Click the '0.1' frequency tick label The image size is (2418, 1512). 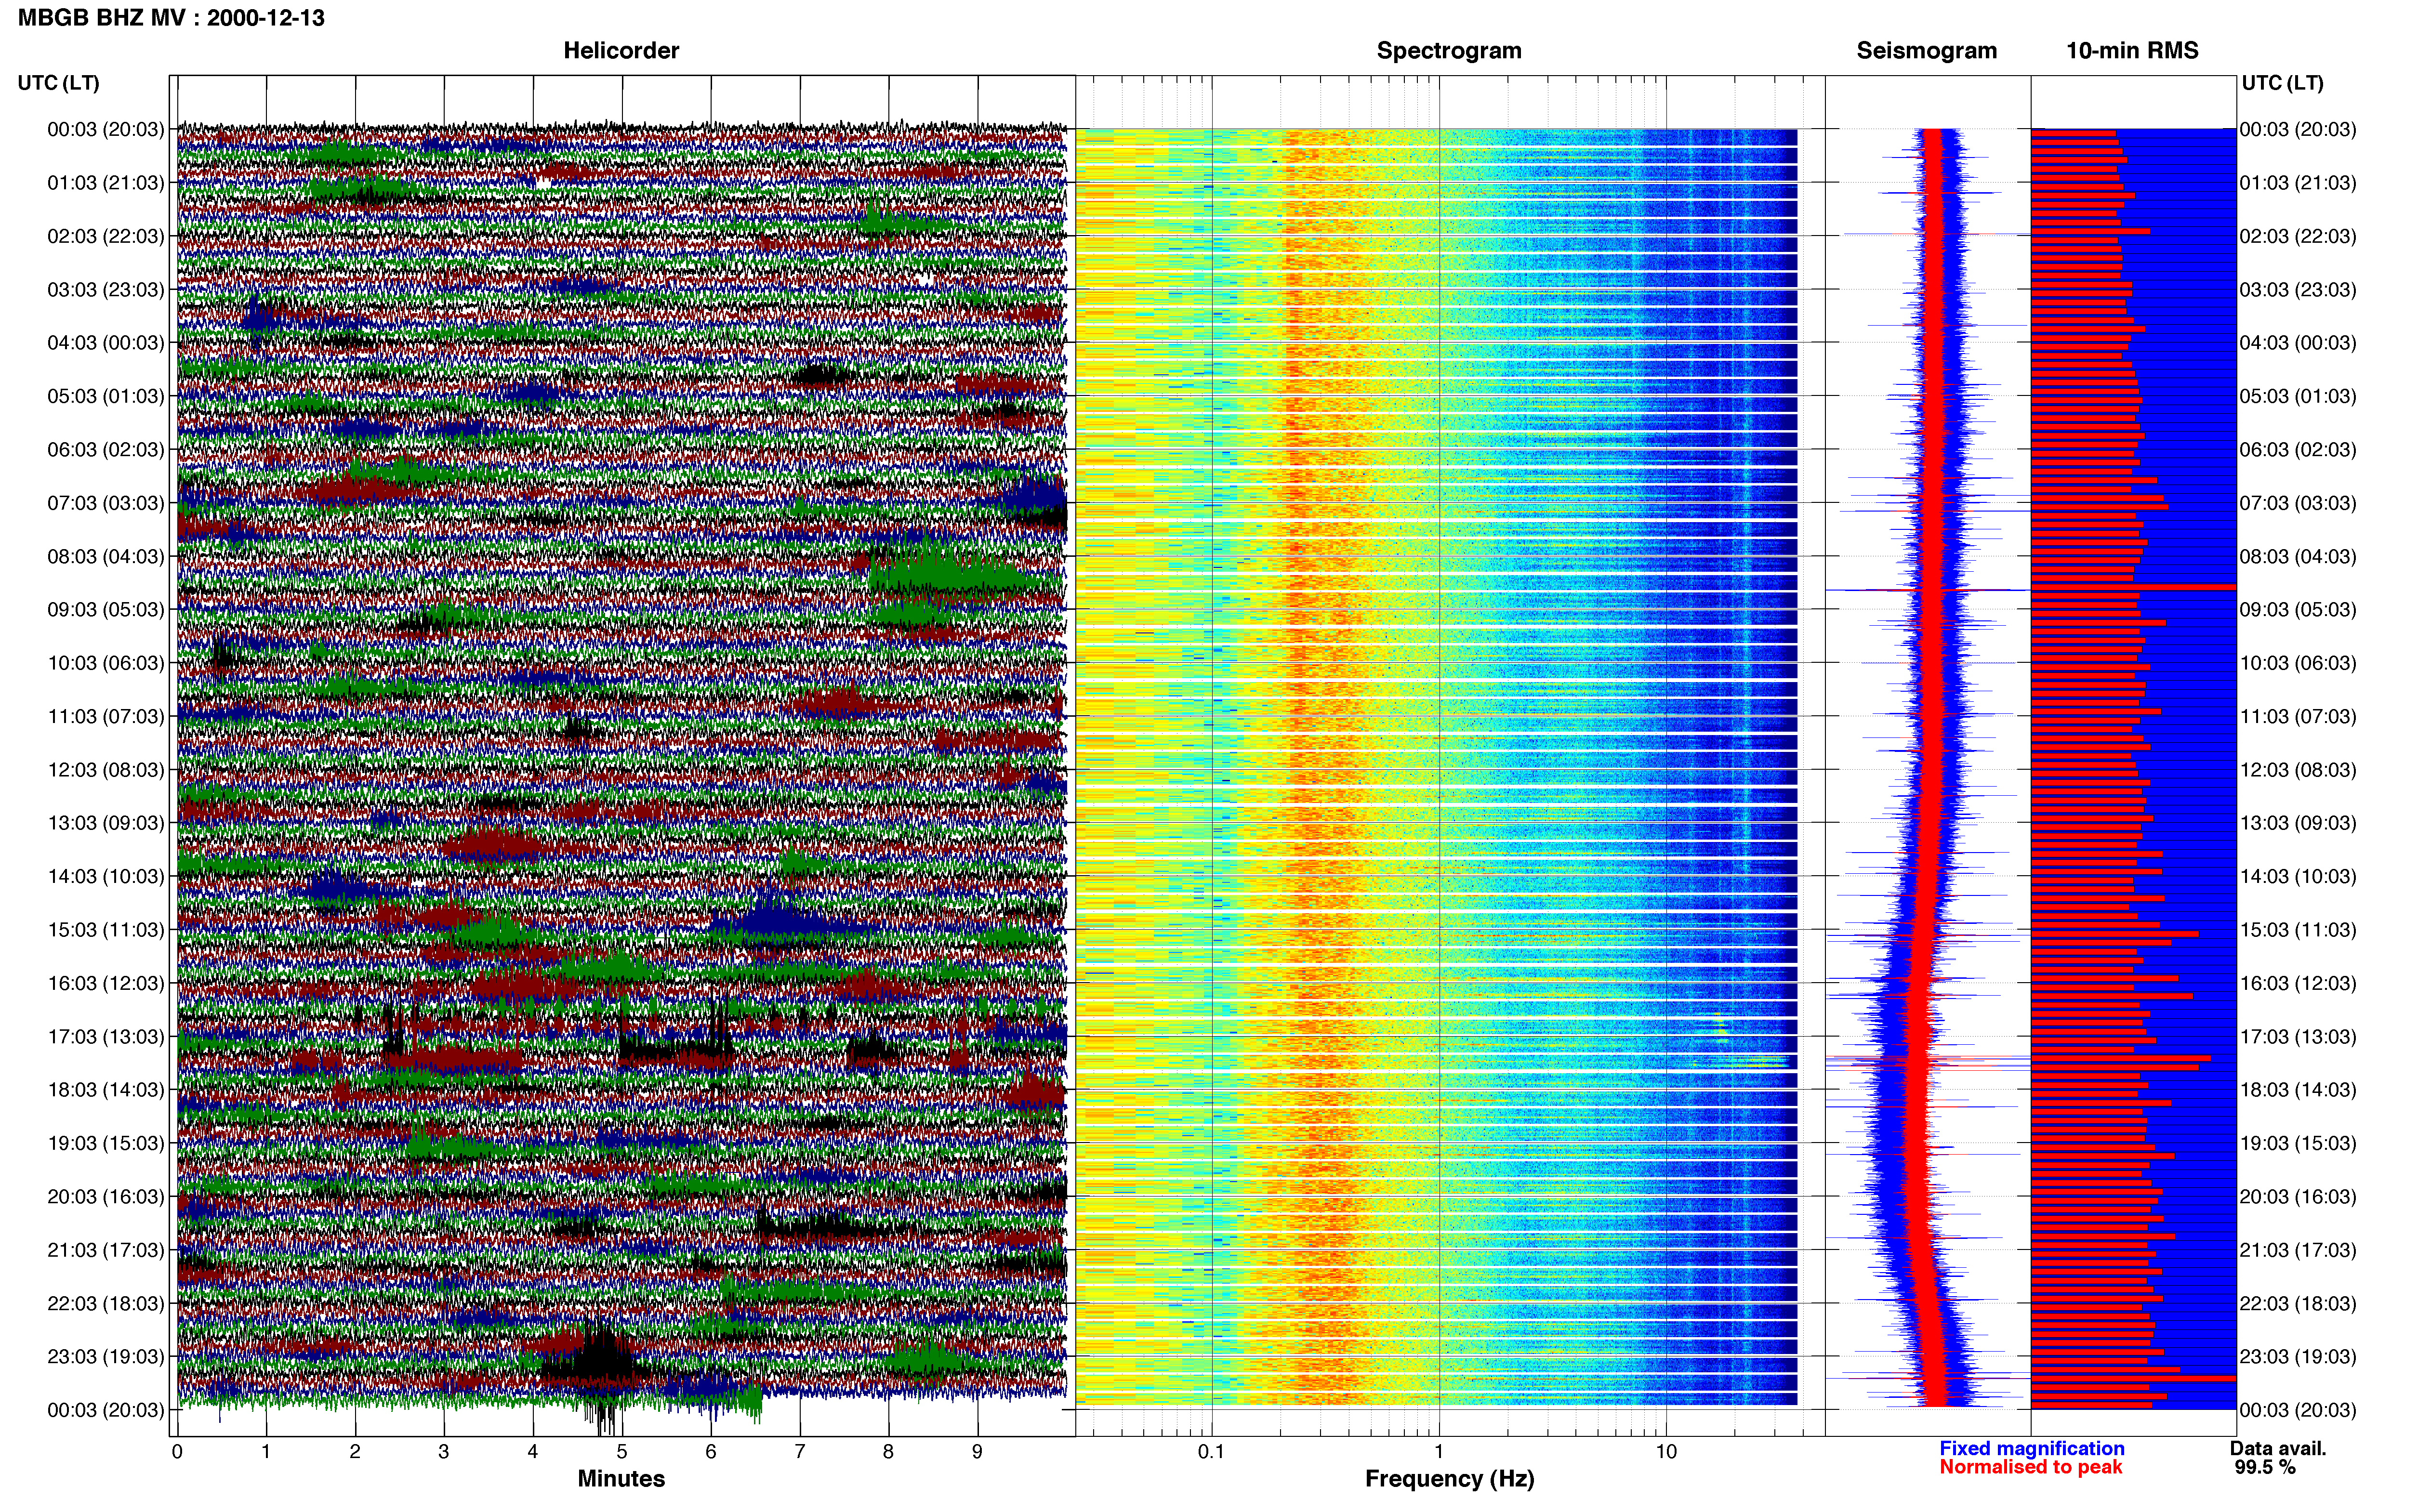coord(1211,1452)
